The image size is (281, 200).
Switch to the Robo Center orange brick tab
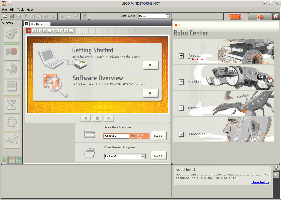tap(235, 17)
